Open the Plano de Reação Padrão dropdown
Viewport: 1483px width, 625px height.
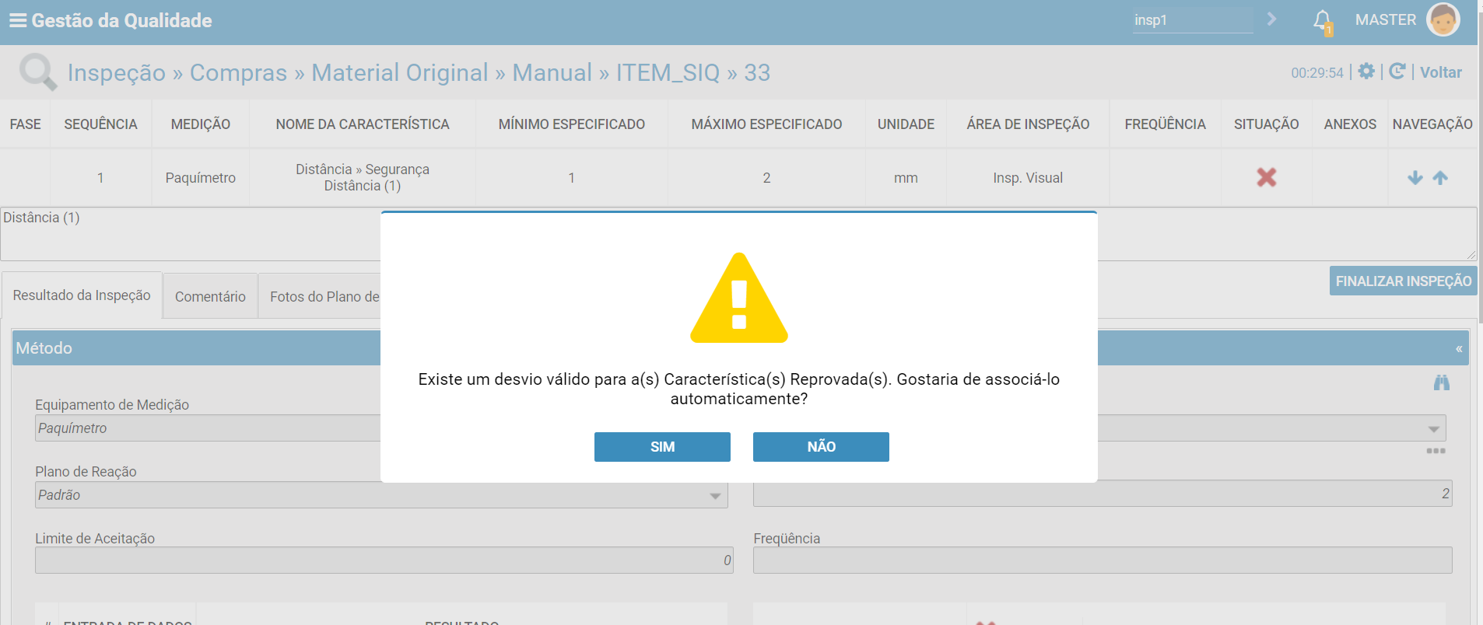381,495
